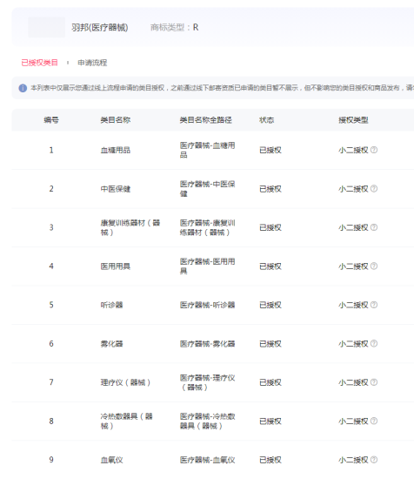The image size is (414, 479).
Task: Click help icon in 医用用具 row
Action: (x=374, y=266)
